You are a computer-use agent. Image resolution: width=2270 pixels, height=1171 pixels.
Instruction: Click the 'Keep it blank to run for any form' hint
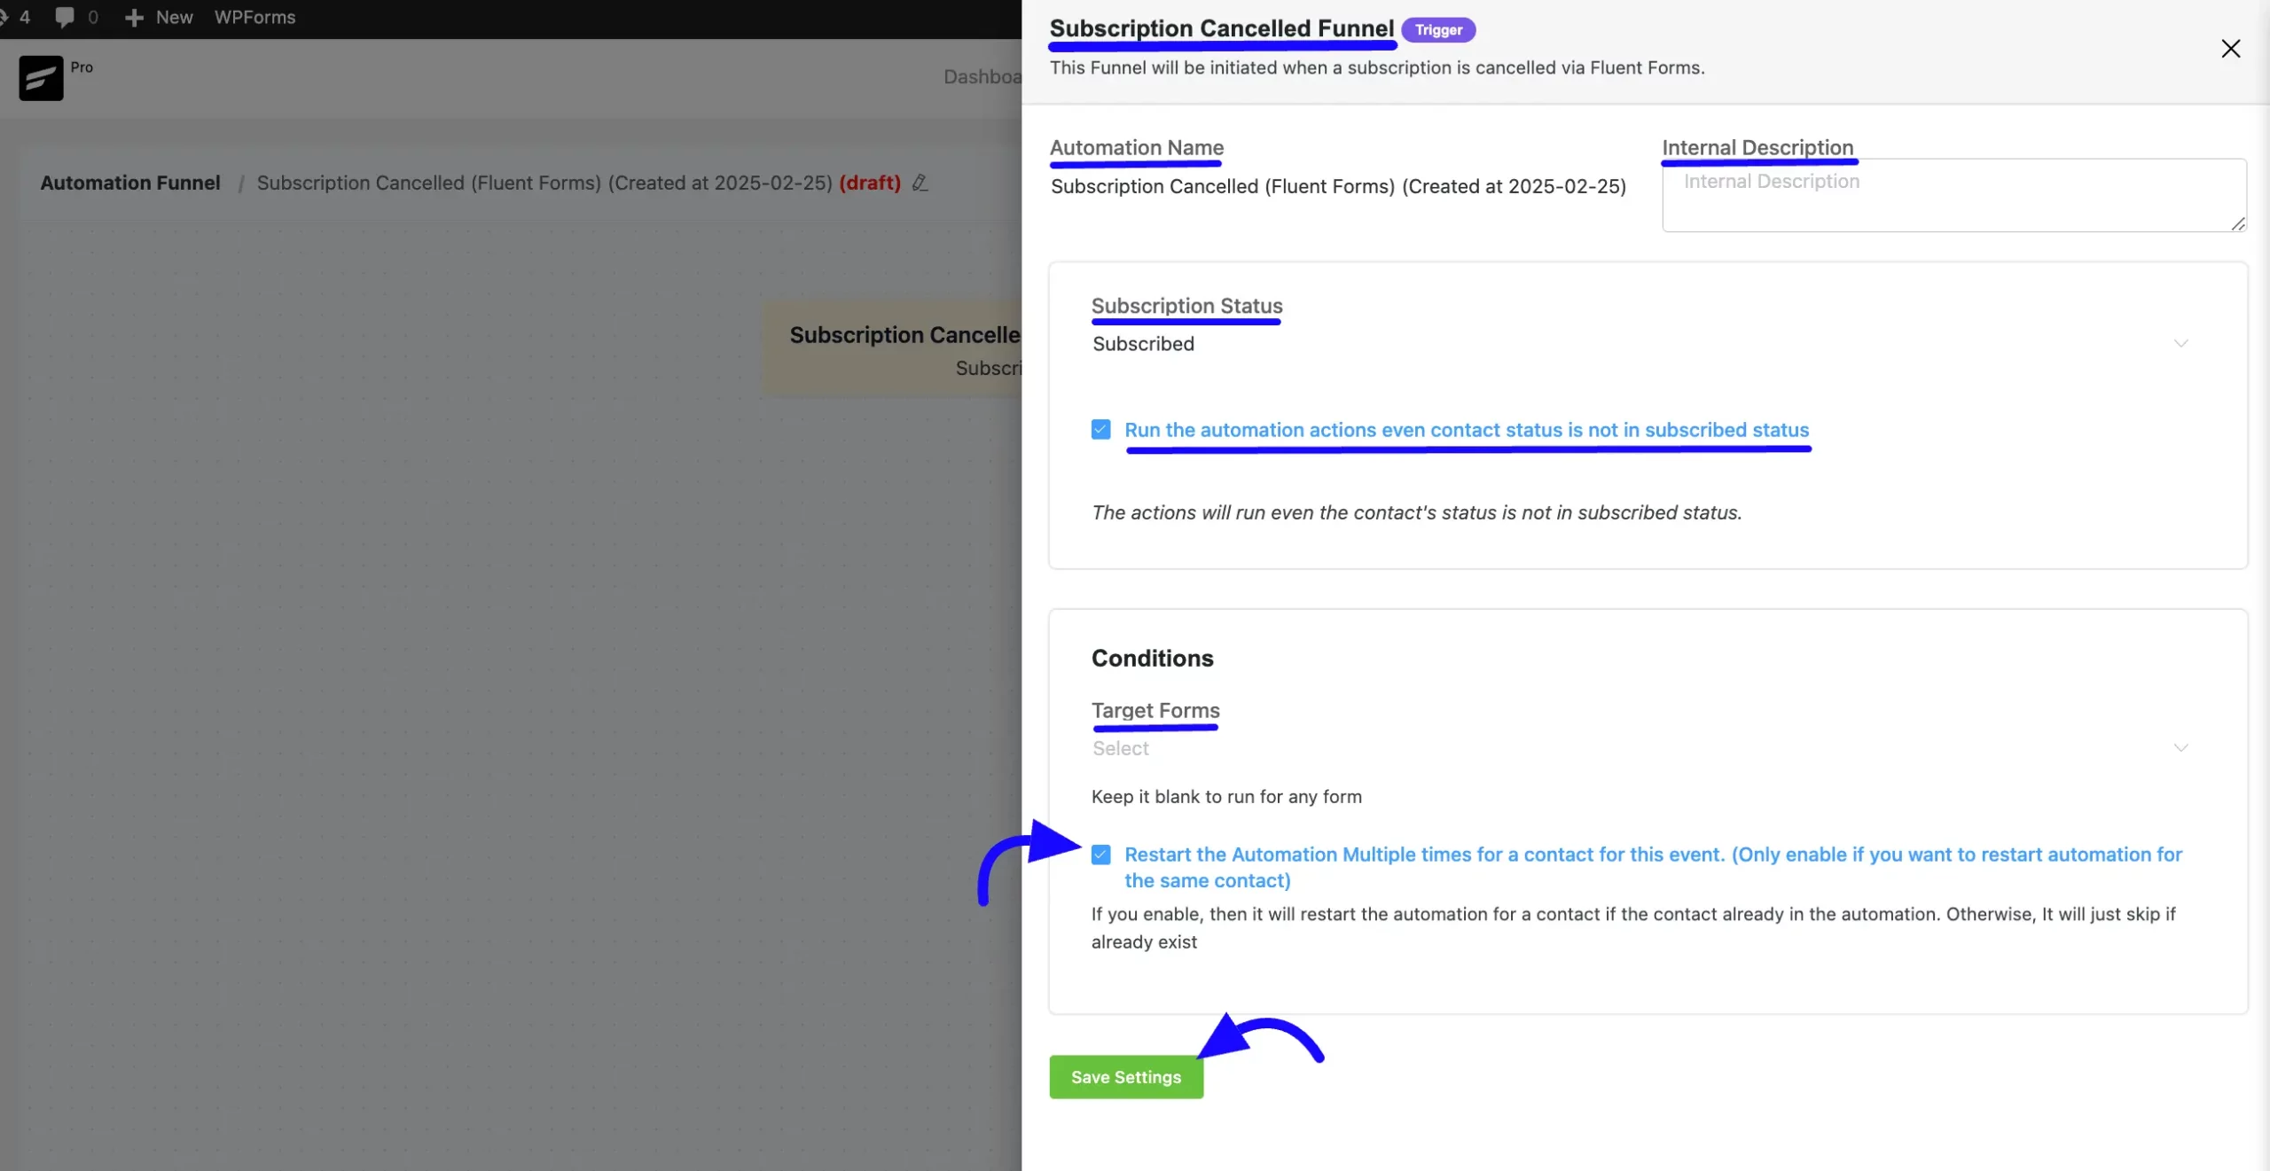[1226, 797]
